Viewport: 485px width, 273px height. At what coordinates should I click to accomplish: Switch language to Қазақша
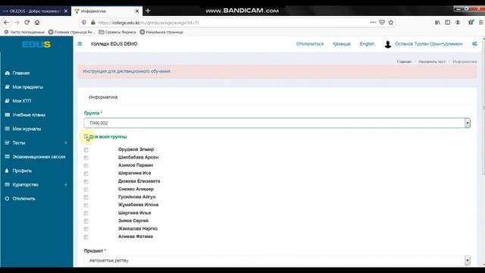tap(342, 44)
